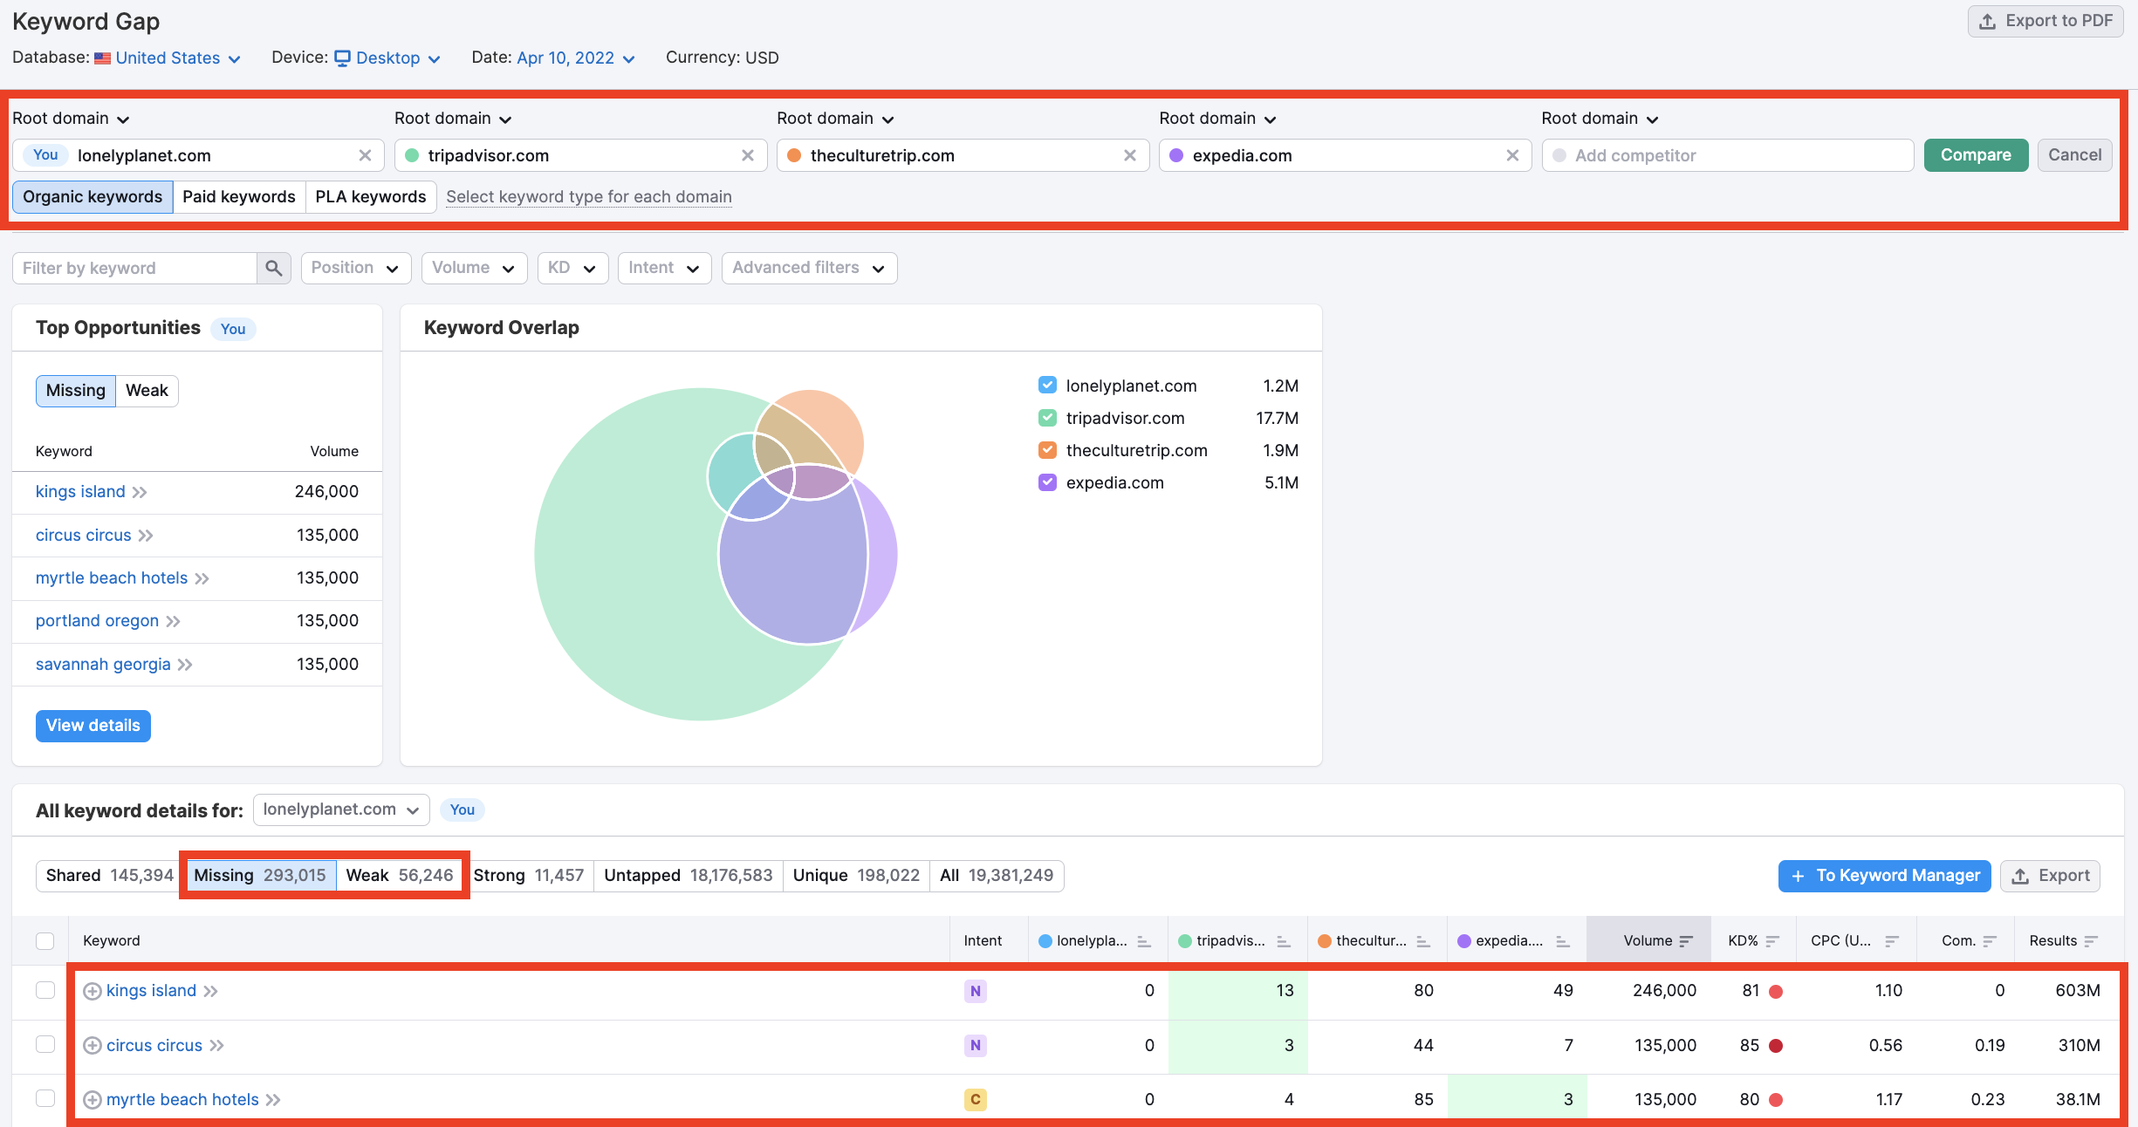2138x1127 pixels.
Task: Remove theculturetrip.com domain with X icon
Action: pyautogui.click(x=1130, y=155)
